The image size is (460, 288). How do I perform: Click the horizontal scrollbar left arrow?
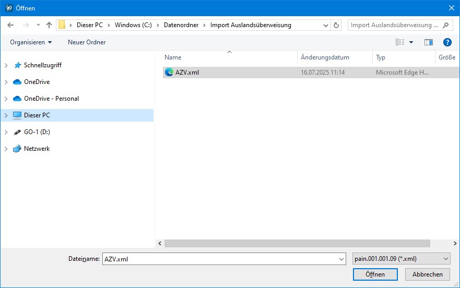160,244
